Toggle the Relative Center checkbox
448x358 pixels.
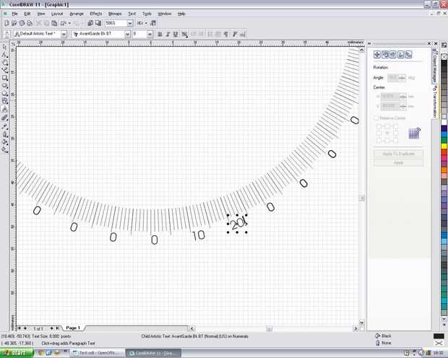click(x=376, y=118)
